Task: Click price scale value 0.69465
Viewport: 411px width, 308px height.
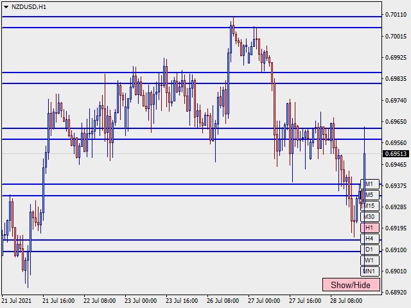Action: pos(396,164)
